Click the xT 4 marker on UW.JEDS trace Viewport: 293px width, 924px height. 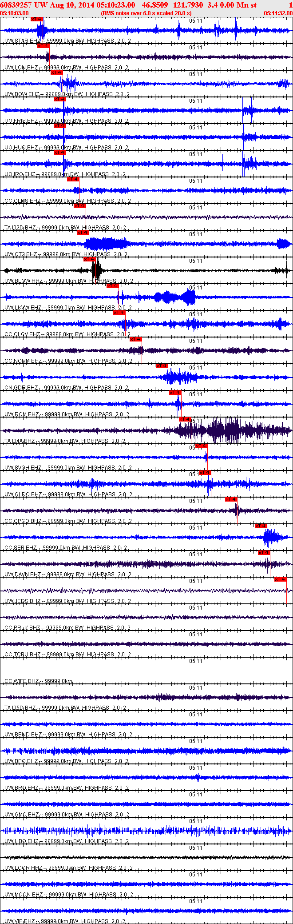coord(281,579)
